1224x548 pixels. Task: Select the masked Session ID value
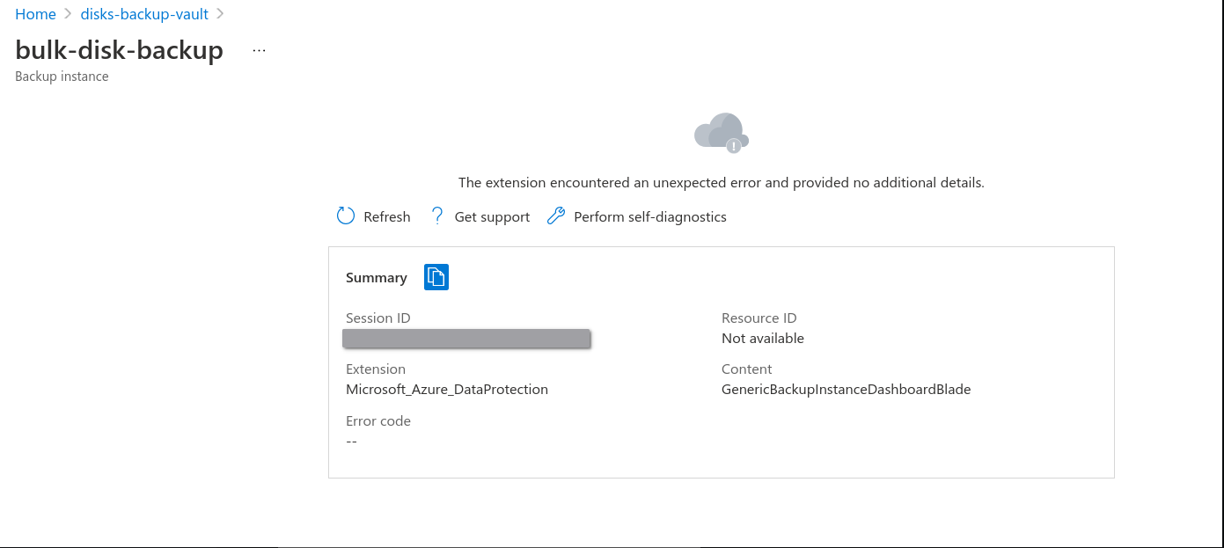(466, 338)
